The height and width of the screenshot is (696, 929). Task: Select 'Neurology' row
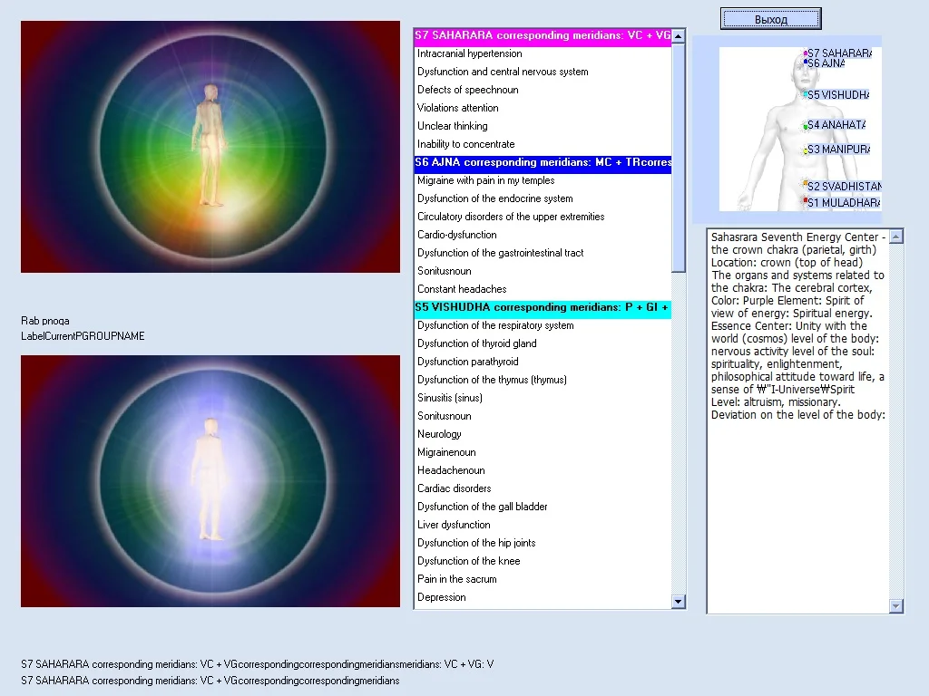(x=543, y=434)
